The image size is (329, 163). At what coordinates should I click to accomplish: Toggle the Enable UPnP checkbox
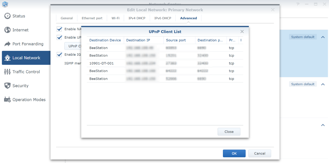click(59, 37)
